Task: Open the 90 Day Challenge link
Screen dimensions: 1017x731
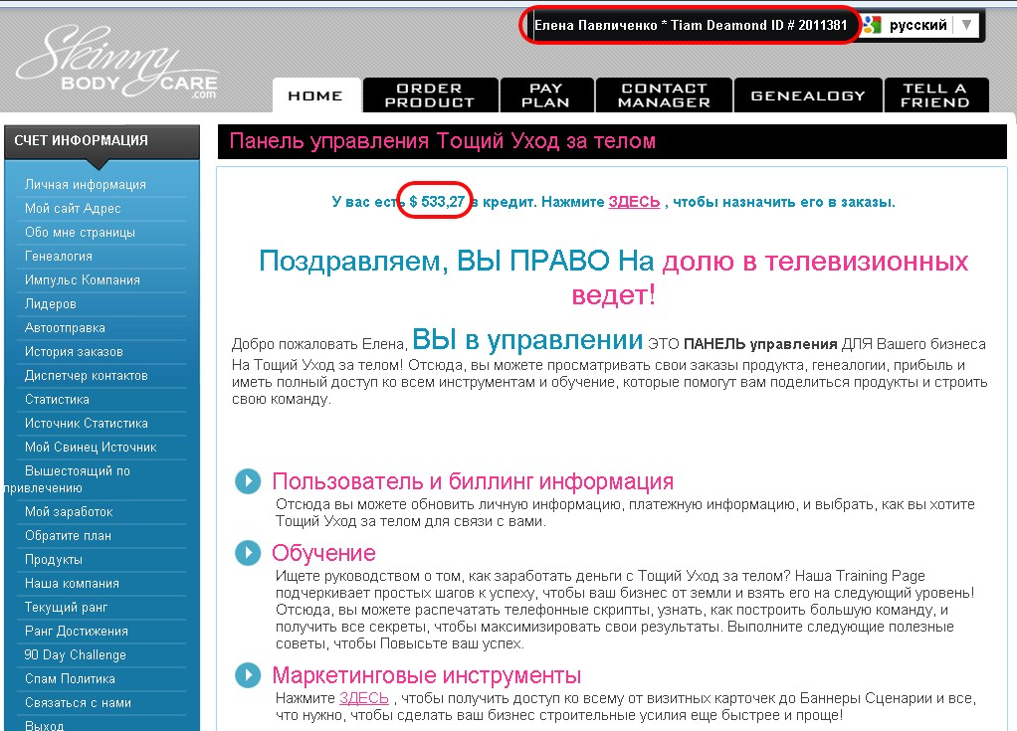Action: (x=76, y=655)
